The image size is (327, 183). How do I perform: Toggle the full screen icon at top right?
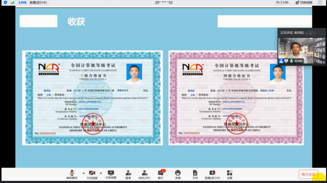(x=320, y=2)
